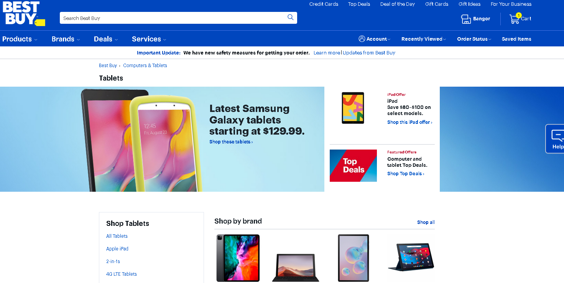Open the Deals dropdown menu
Image resolution: width=564 pixels, height=283 pixels.
click(105, 39)
